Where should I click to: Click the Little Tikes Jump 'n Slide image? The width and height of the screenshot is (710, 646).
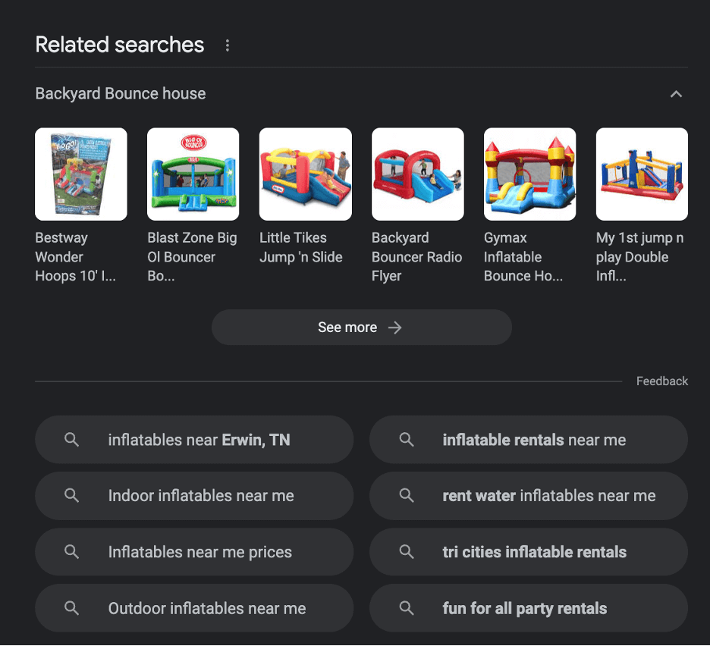tap(306, 174)
